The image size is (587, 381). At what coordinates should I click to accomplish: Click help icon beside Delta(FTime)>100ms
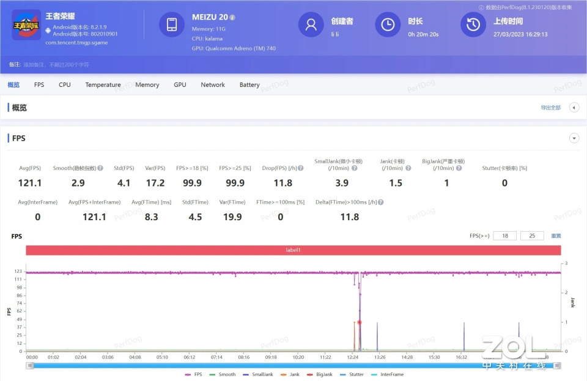pyautogui.click(x=381, y=202)
